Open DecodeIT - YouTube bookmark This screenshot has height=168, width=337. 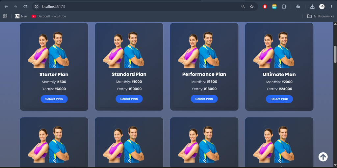[49, 16]
